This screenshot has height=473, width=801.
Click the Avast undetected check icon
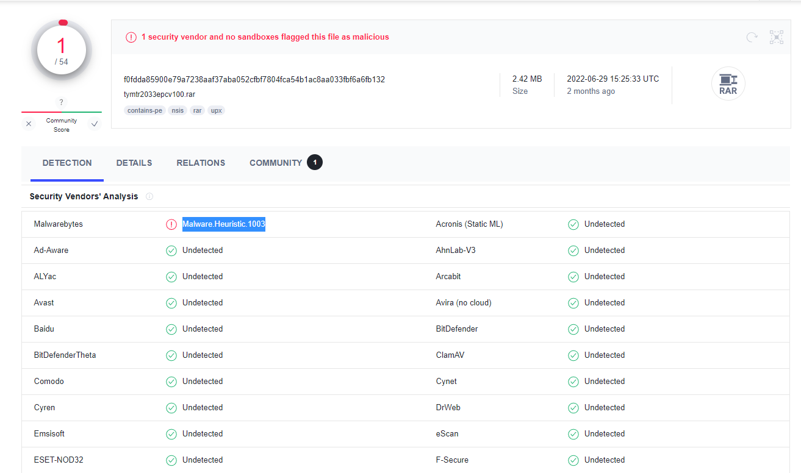171,303
